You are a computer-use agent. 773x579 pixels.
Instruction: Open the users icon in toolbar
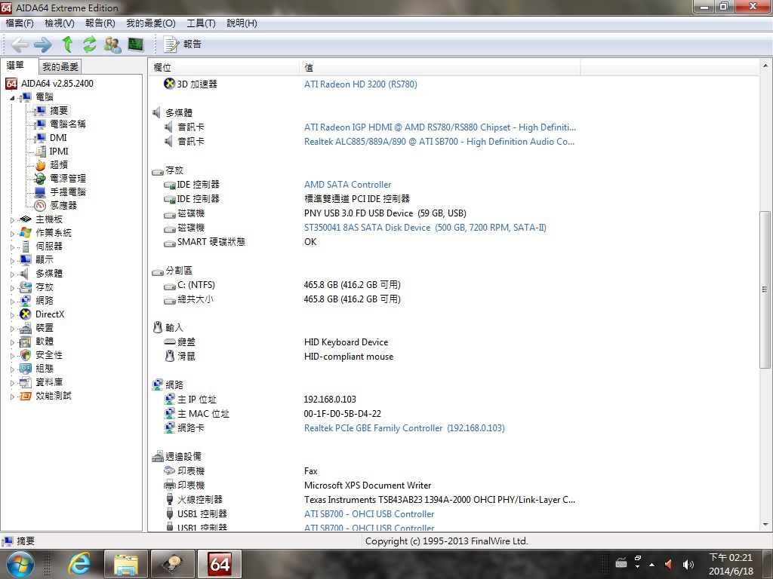(x=112, y=44)
